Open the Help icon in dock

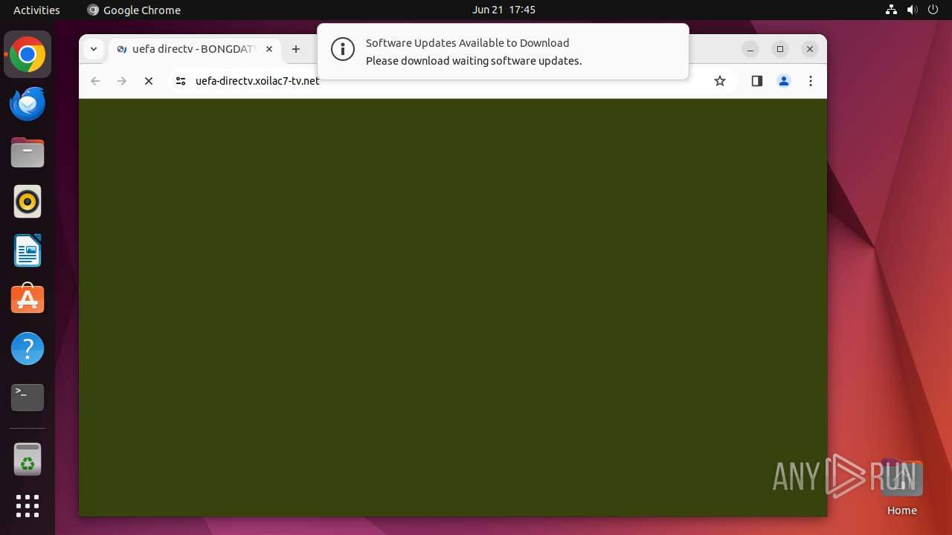[x=28, y=348]
